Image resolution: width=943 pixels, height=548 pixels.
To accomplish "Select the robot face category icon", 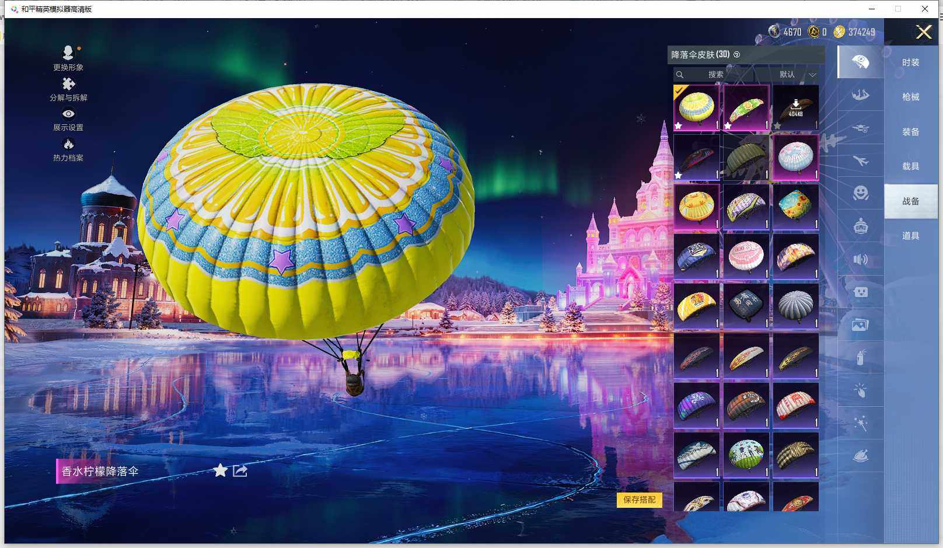I will pyautogui.click(x=860, y=292).
